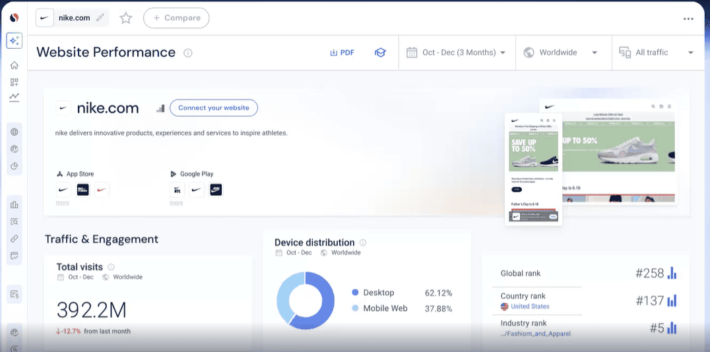
Task: Click the pencil edit icon beside nike.com
Action: 100,18
